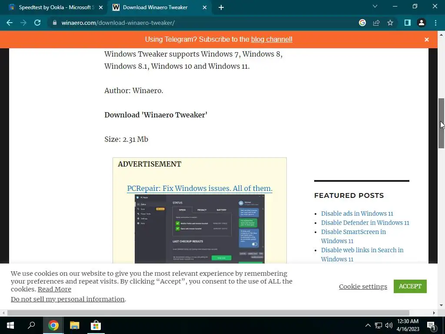Viewport: 445px width, 334px height.
Task: Bookmark this page with the star
Action: pos(390,23)
